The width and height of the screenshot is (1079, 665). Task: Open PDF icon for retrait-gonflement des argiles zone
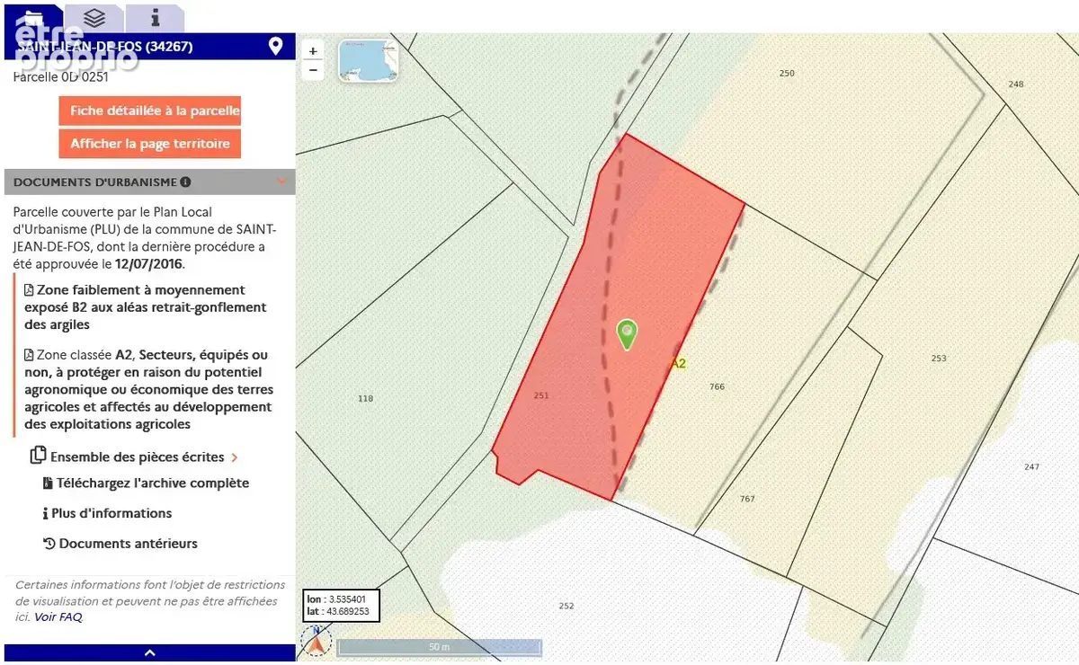click(x=30, y=290)
